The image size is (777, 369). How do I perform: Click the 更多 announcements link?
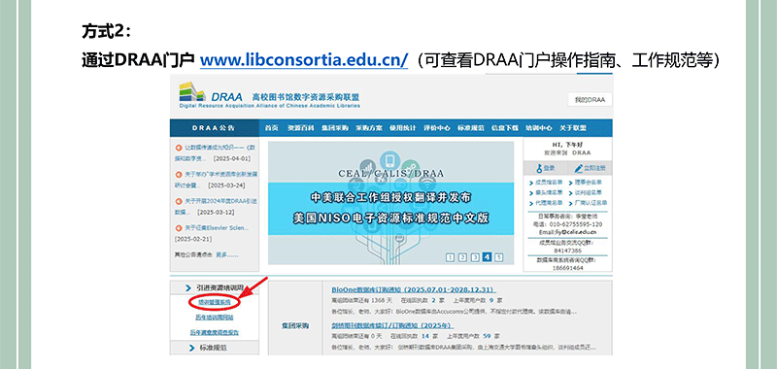click(227, 254)
